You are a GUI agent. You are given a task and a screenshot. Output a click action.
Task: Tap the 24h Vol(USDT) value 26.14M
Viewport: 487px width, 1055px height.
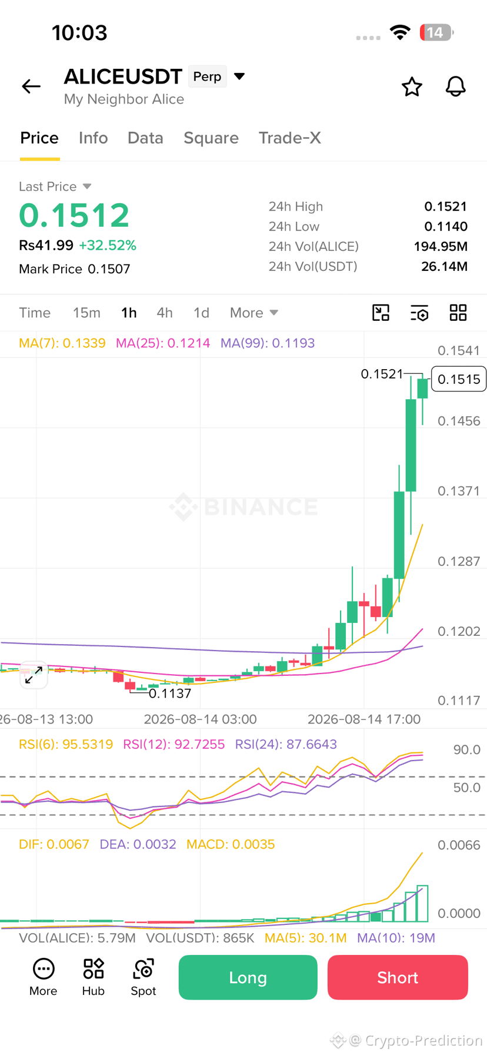coord(445,267)
